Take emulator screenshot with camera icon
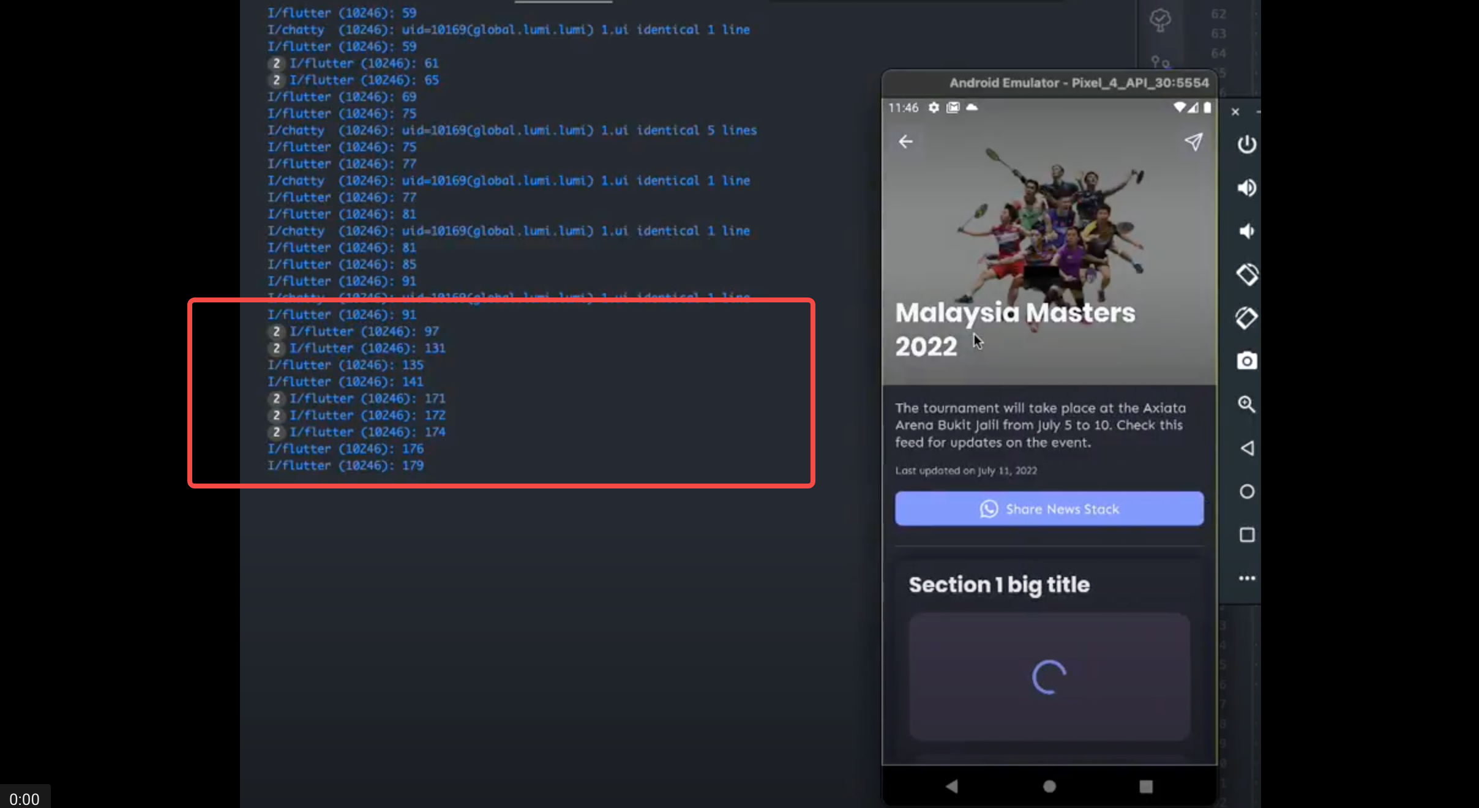Image resolution: width=1479 pixels, height=808 pixels. [x=1246, y=361]
